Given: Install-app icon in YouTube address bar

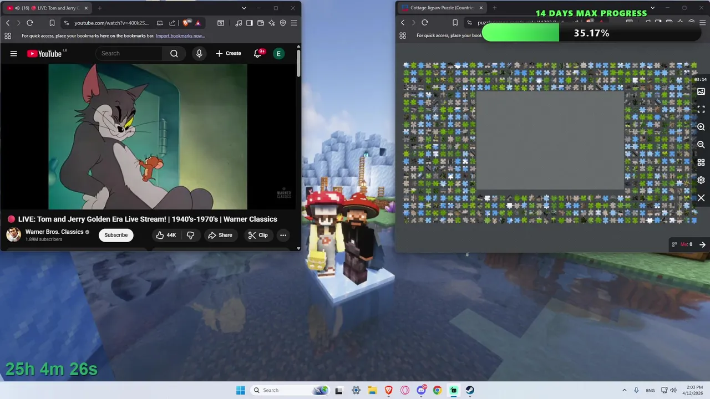Looking at the screenshot, I should (160, 23).
